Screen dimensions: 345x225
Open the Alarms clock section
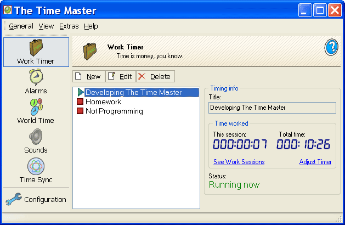36,81
